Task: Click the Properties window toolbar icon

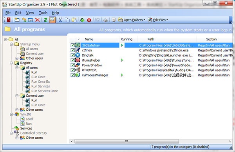Action: click(31, 20)
